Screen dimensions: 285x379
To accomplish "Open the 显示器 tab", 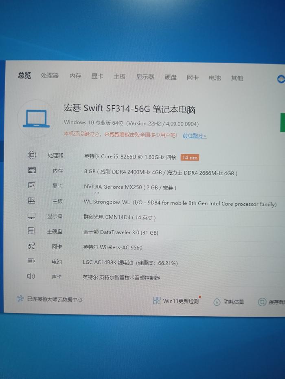I will (x=145, y=77).
